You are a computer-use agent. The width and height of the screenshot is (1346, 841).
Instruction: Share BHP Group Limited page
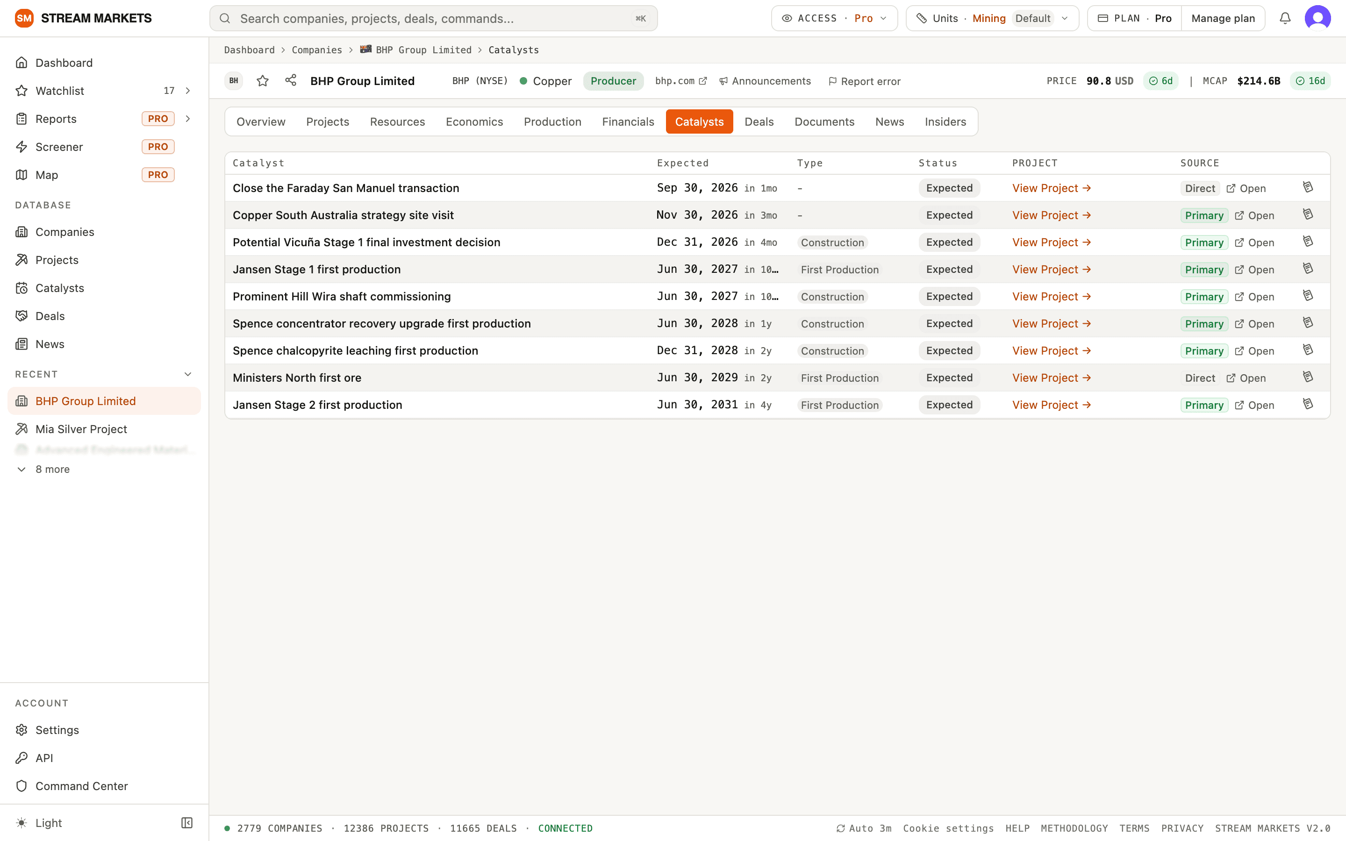(x=290, y=81)
